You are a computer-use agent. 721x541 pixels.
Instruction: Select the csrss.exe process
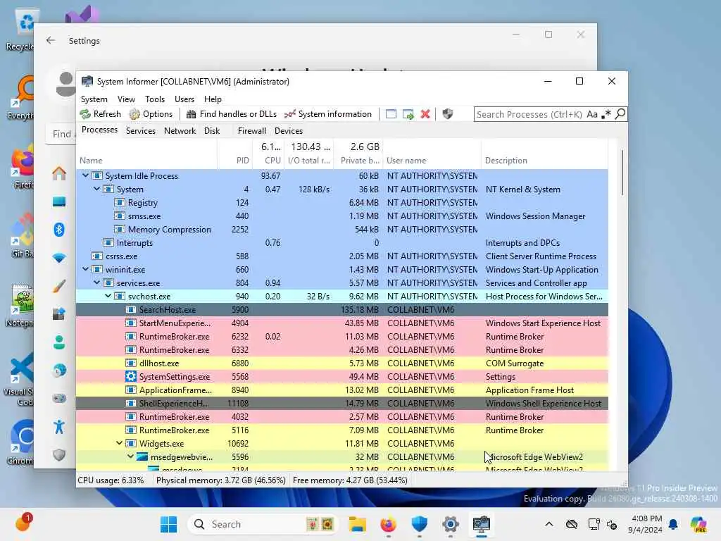(x=342, y=256)
